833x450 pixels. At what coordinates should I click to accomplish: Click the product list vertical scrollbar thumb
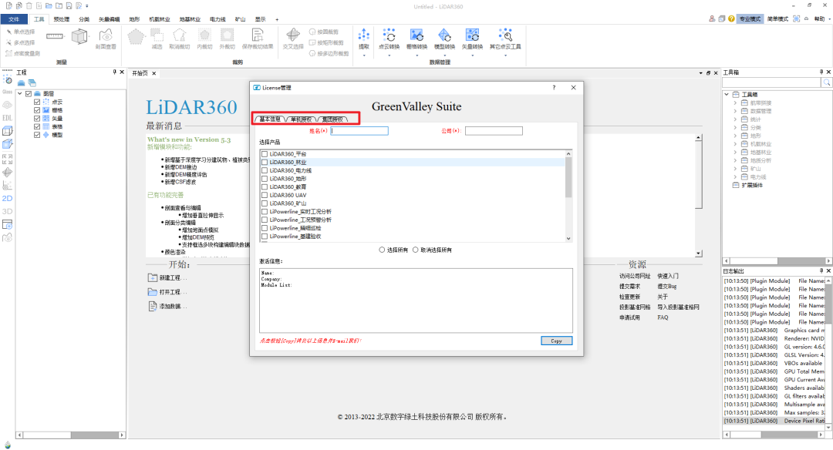point(568,177)
